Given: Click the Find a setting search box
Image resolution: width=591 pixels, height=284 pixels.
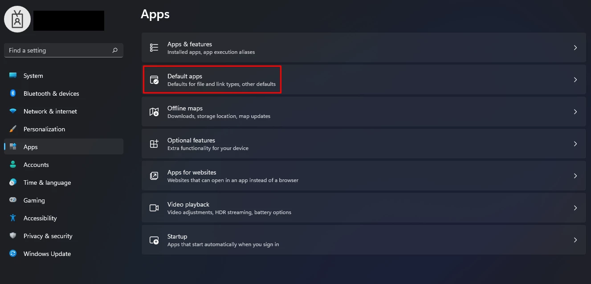Looking at the screenshot, I should click(x=64, y=50).
